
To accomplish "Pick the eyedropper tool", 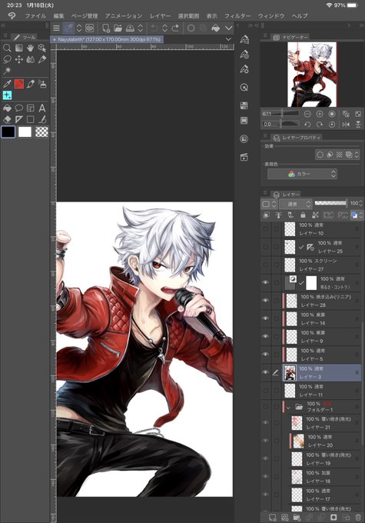I will coord(7,84).
